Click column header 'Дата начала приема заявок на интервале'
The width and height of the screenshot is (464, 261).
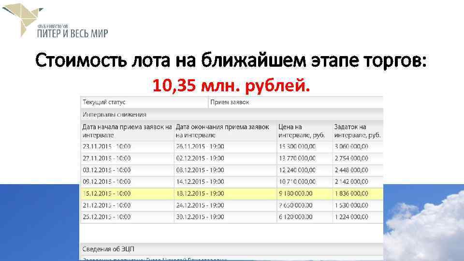click(127, 131)
